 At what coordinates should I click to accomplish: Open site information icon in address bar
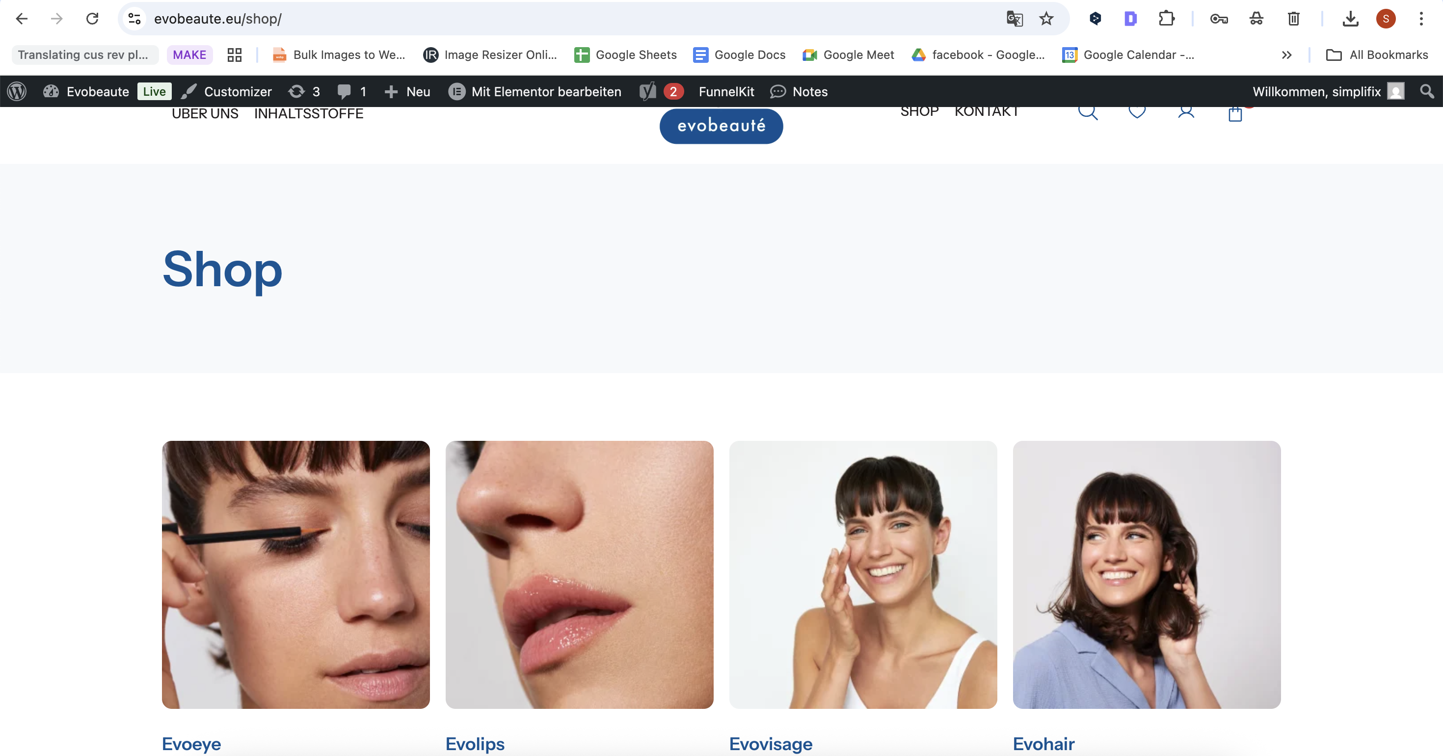[134, 19]
